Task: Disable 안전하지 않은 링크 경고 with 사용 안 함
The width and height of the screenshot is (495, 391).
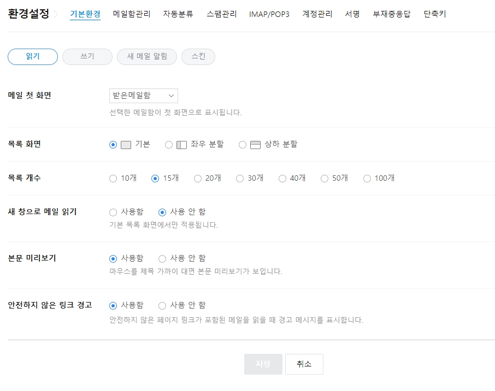Action: click(x=162, y=306)
